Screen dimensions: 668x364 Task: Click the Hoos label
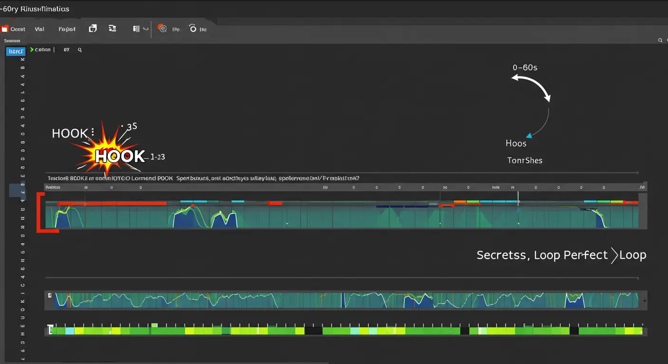click(x=516, y=143)
